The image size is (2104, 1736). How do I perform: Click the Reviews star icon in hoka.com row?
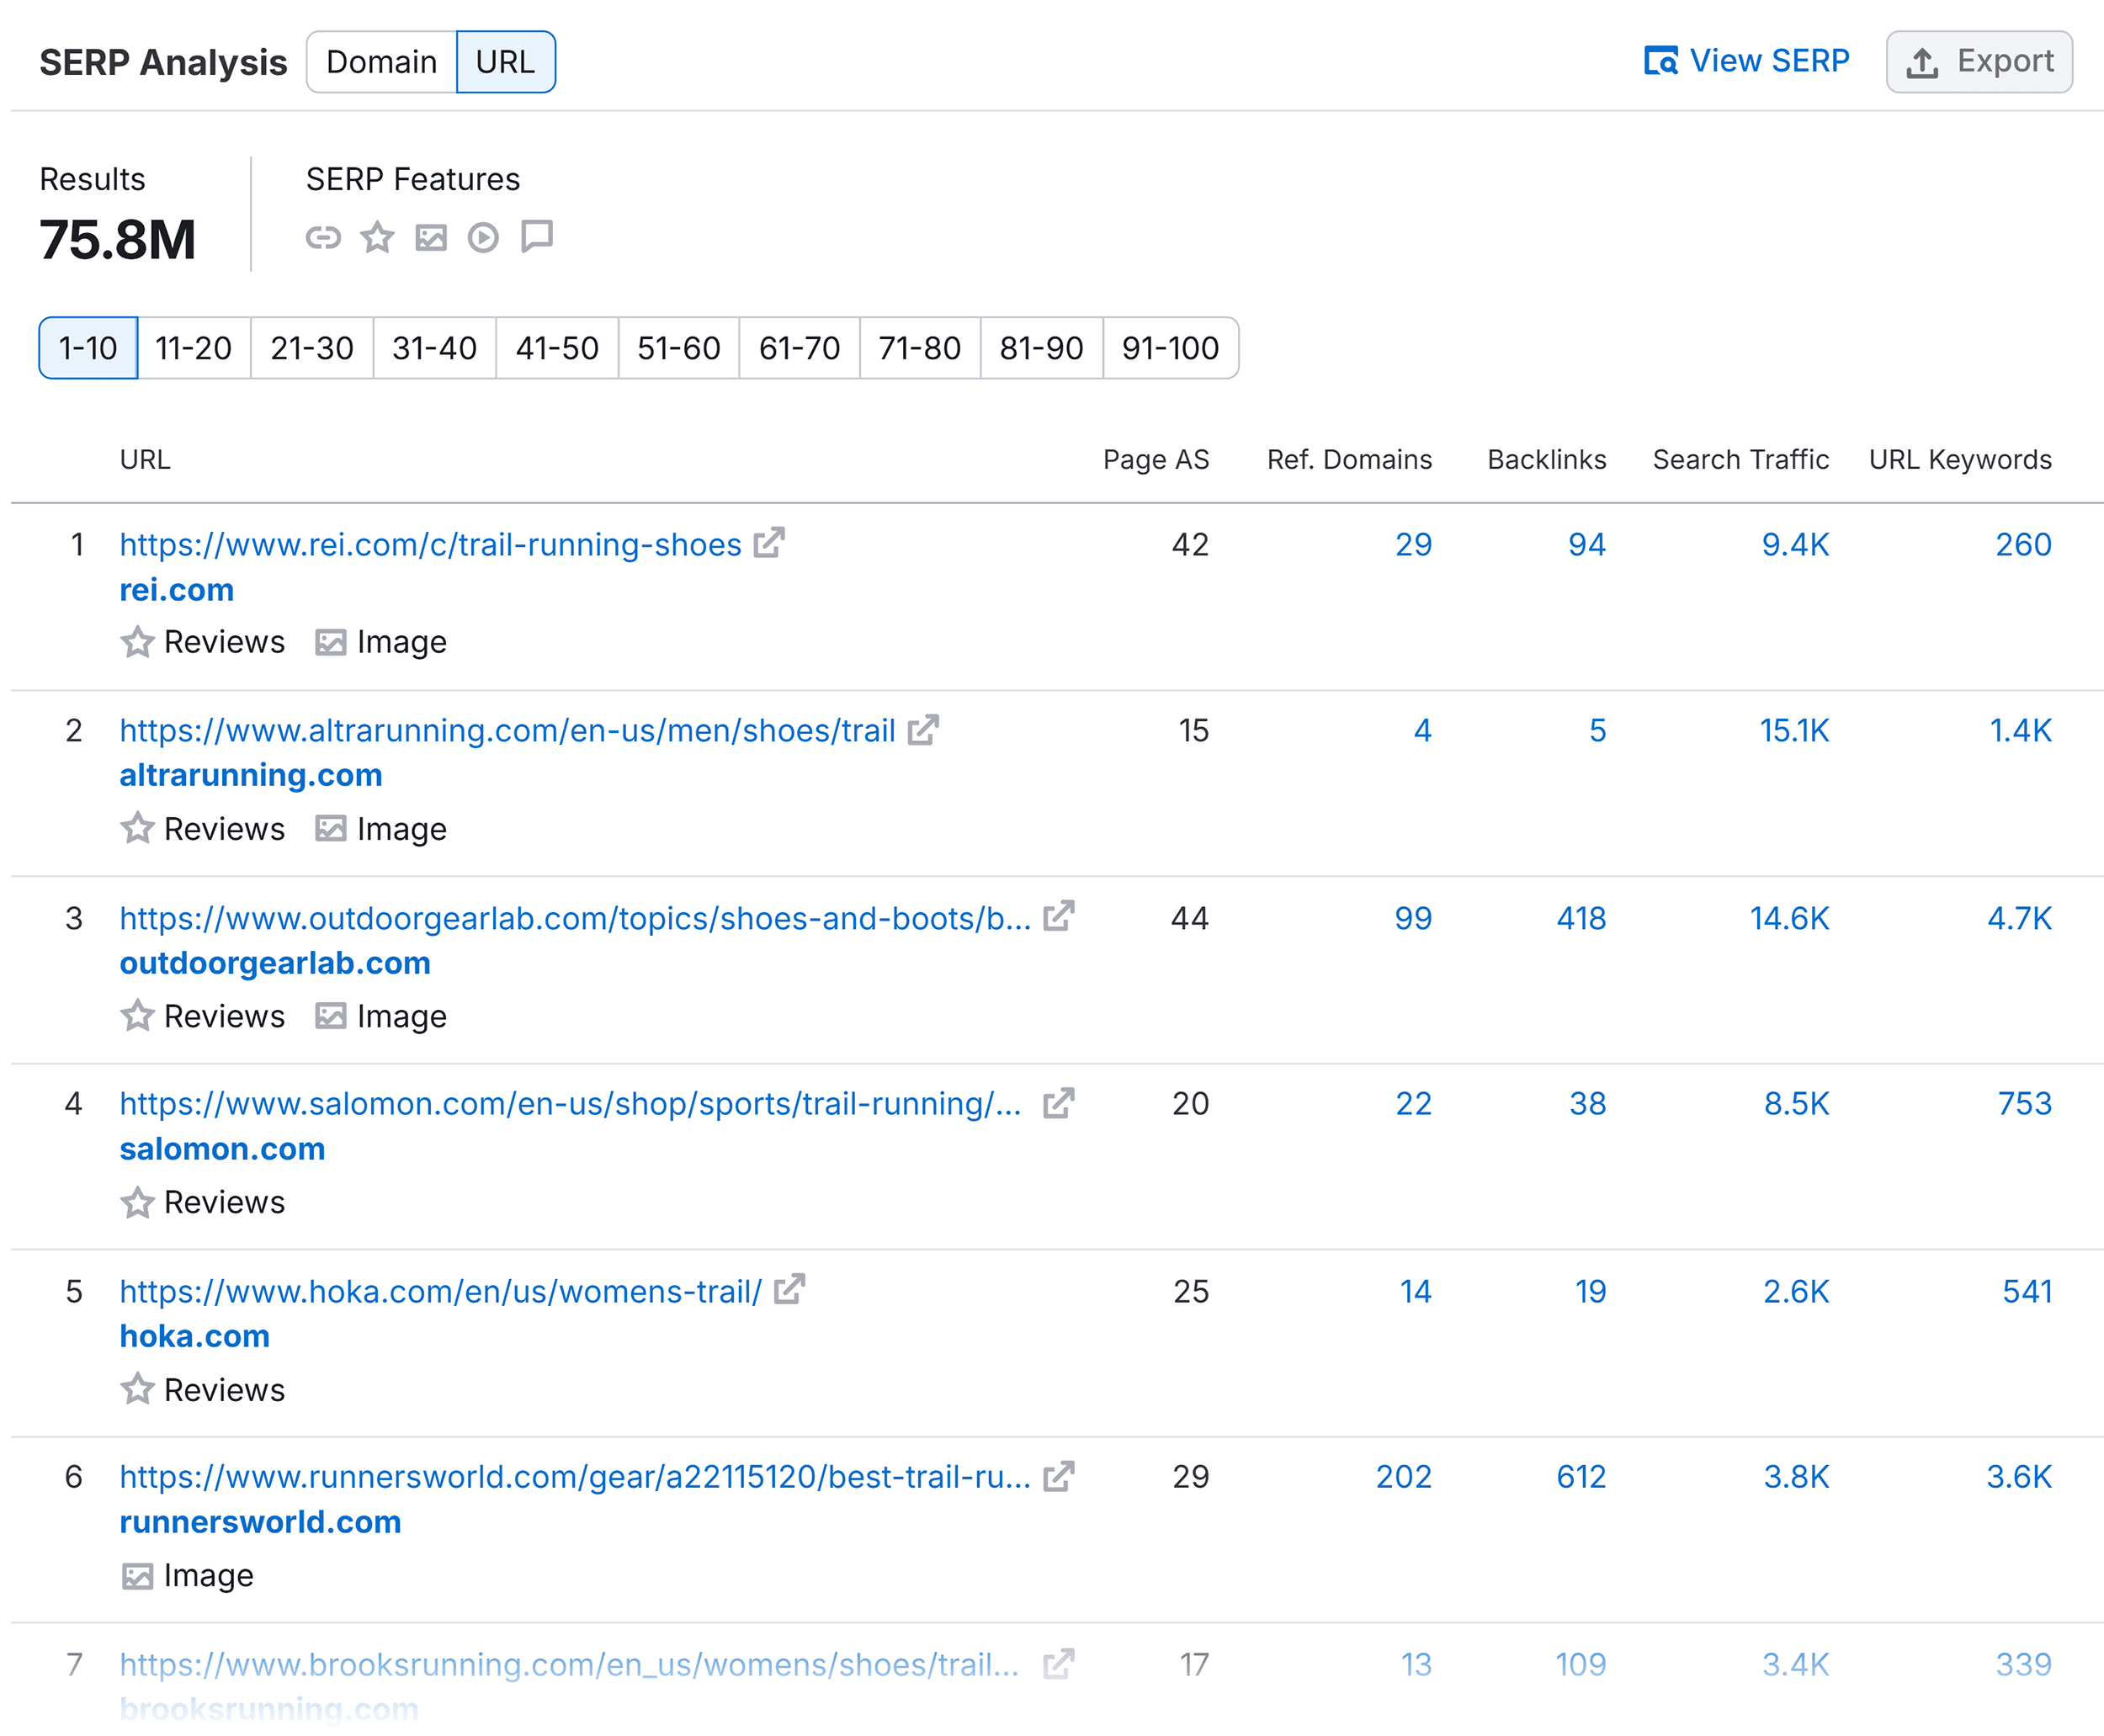137,1389
